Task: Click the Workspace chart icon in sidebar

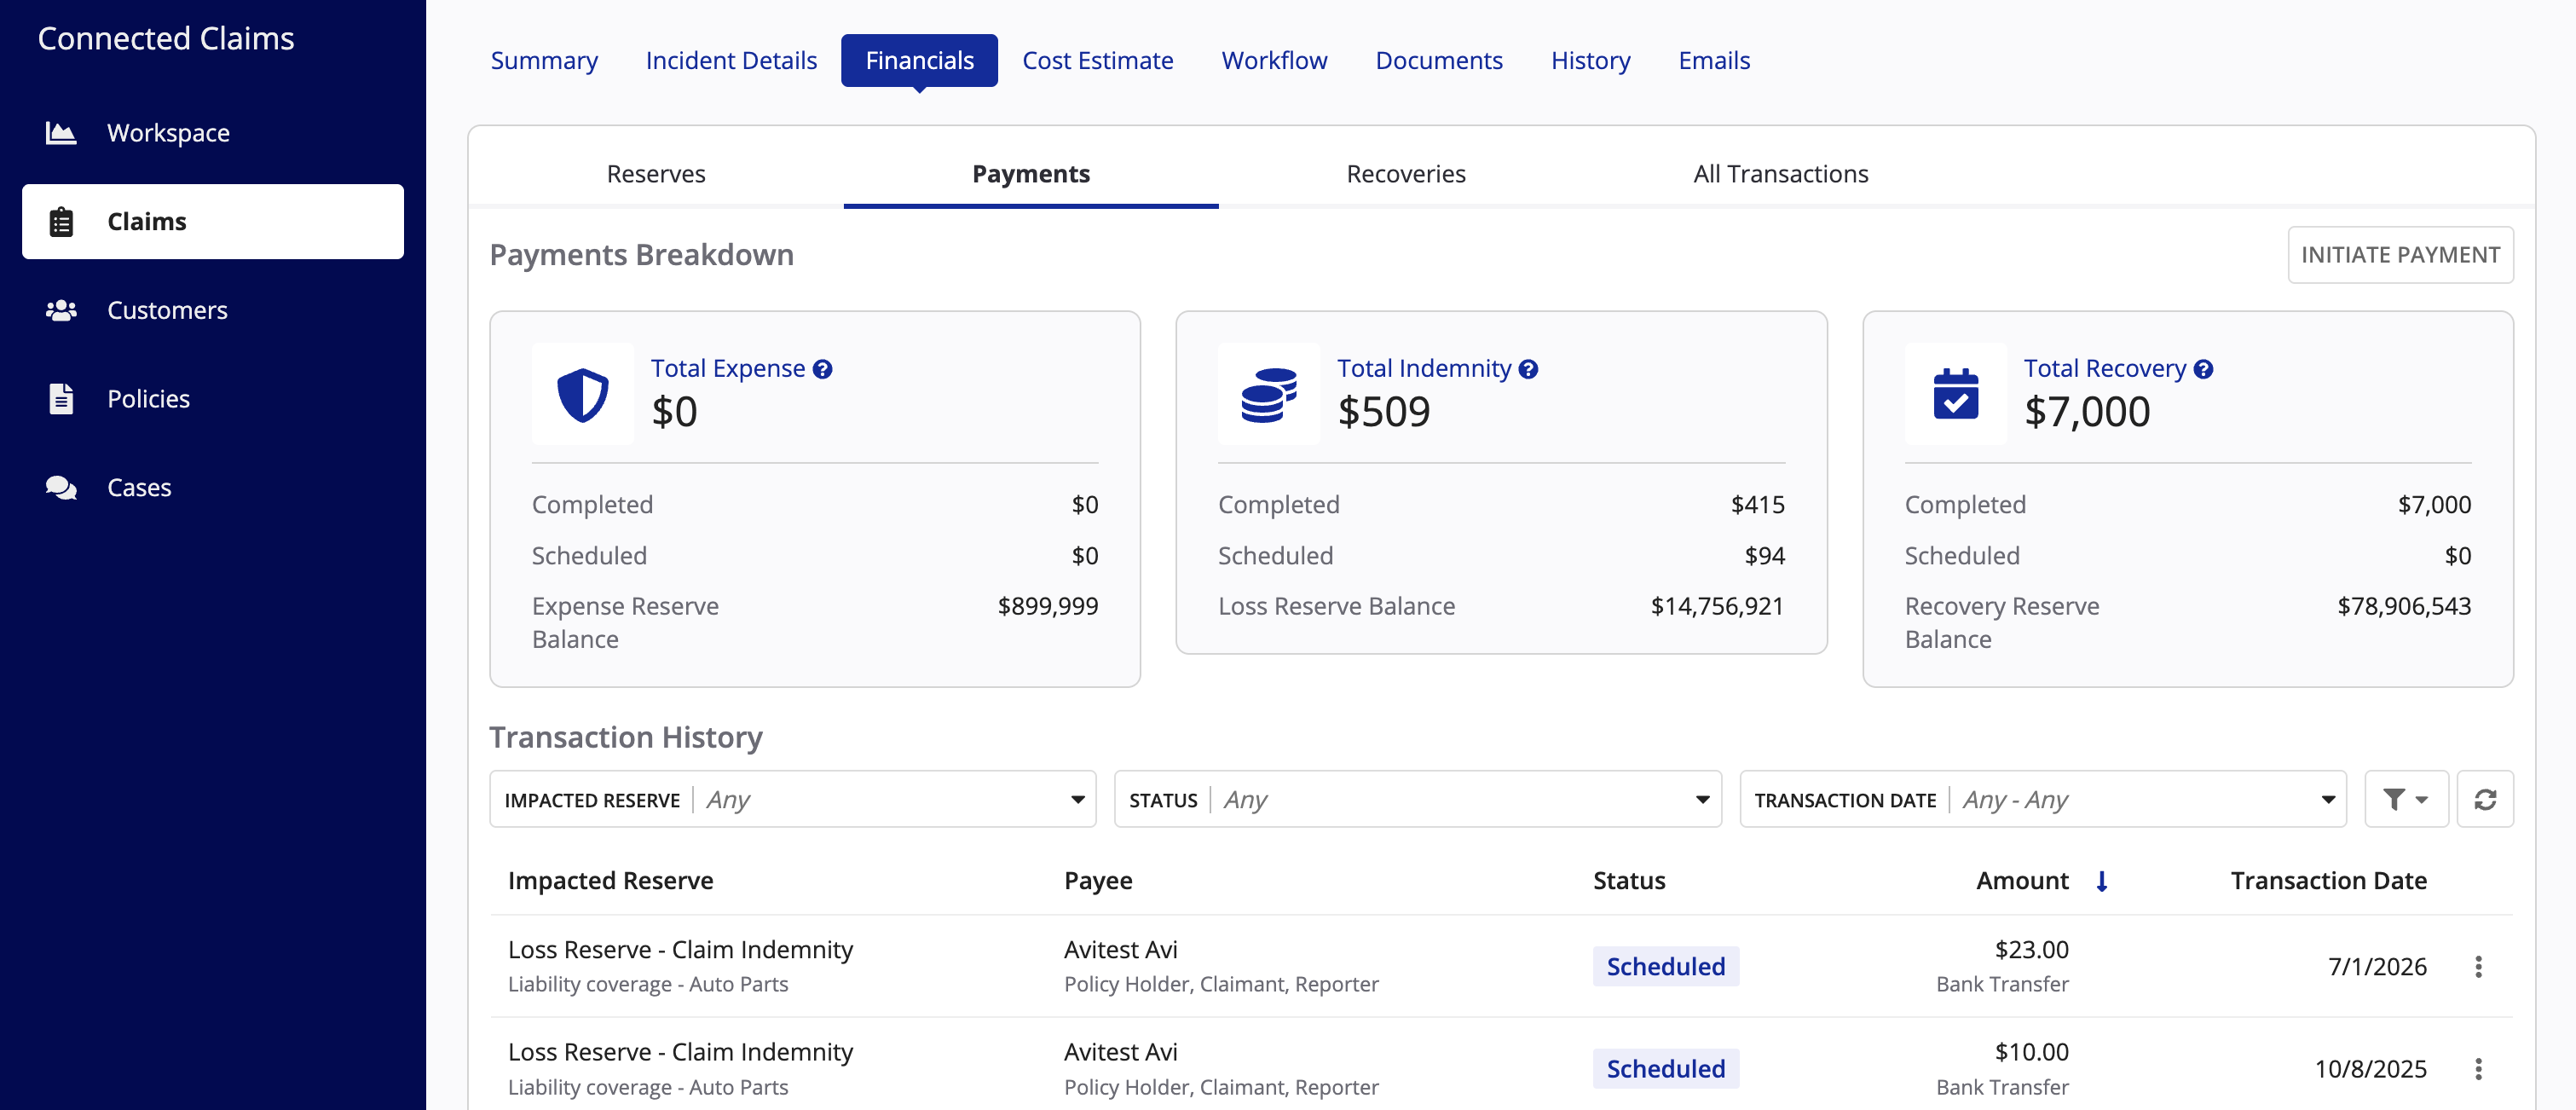Action: tap(61, 133)
